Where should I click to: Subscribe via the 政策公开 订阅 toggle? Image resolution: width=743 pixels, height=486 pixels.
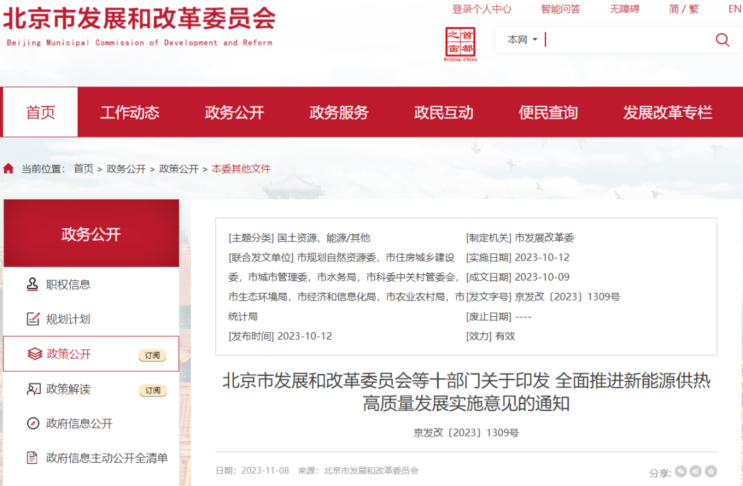pos(154,355)
